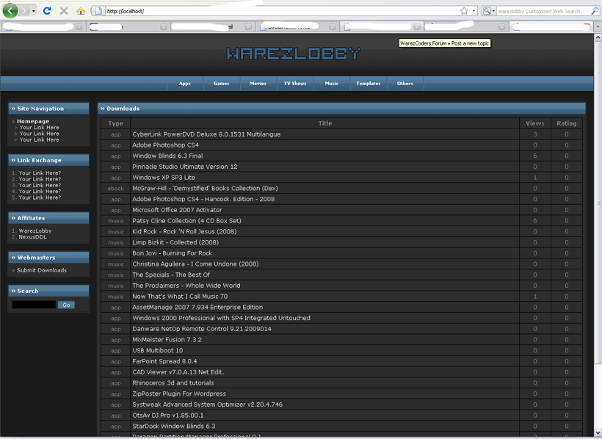Click the http://localhost/ address bar
This screenshot has height=439, width=602.
(x=279, y=11)
